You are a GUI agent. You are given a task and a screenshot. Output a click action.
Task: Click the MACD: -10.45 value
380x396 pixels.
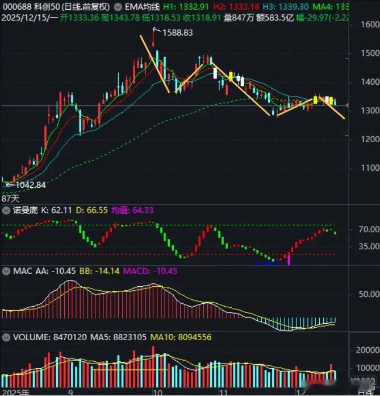[150, 271]
